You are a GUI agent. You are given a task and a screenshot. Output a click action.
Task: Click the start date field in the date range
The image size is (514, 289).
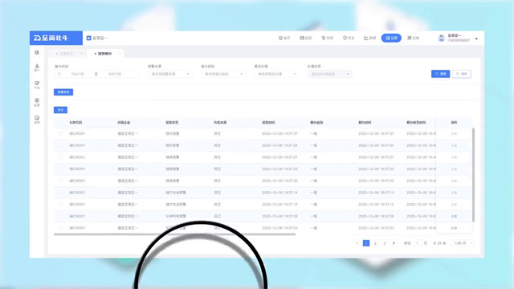pyautogui.click(x=77, y=74)
